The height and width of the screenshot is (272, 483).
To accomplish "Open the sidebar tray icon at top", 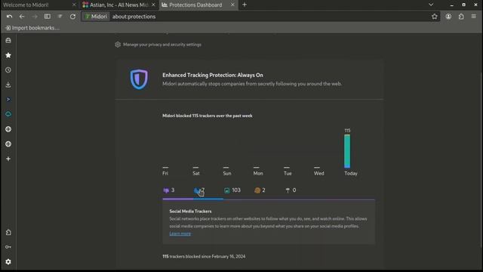I will tap(8, 40).
